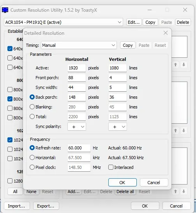Click the None button under established resolutions
The width and height of the screenshot is (196, 213).
pyautogui.click(x=32, y=192)
